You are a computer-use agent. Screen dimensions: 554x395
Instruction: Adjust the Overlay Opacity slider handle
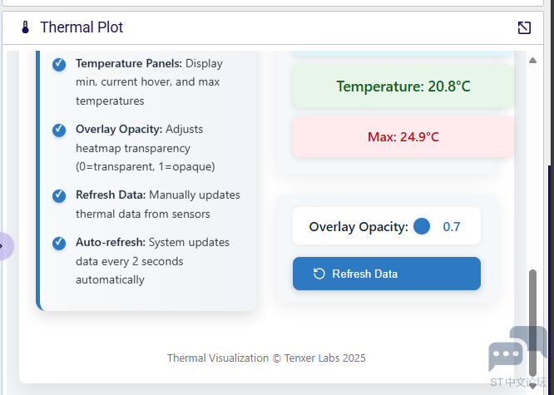(x=422, y=226)
